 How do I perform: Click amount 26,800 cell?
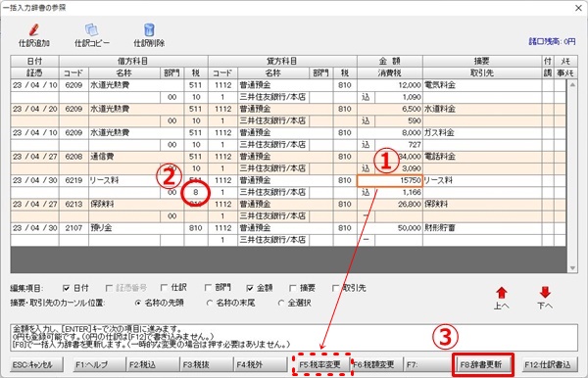(390, 204)
